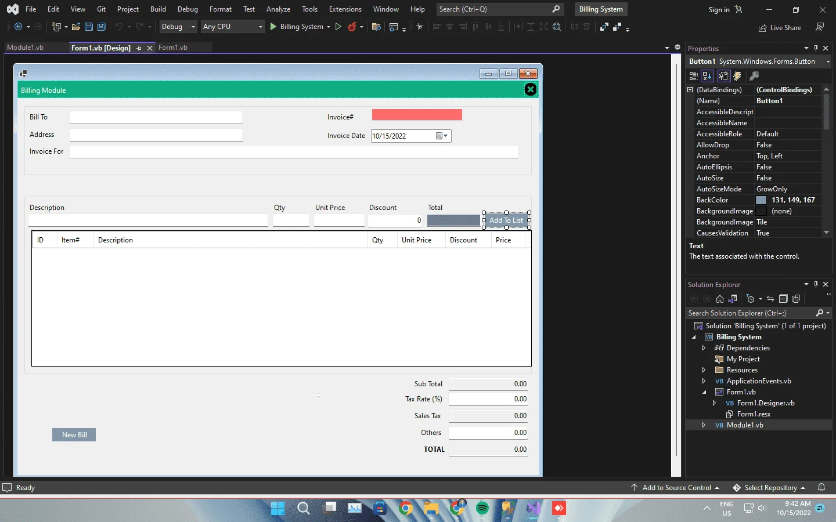Click the BackColor color swatch in Properties
The width and height of the screenshot is (836, 522).
[761, 200]
